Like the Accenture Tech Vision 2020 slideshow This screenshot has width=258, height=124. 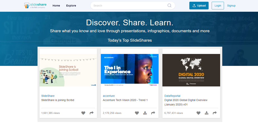[x=137, y=113]
